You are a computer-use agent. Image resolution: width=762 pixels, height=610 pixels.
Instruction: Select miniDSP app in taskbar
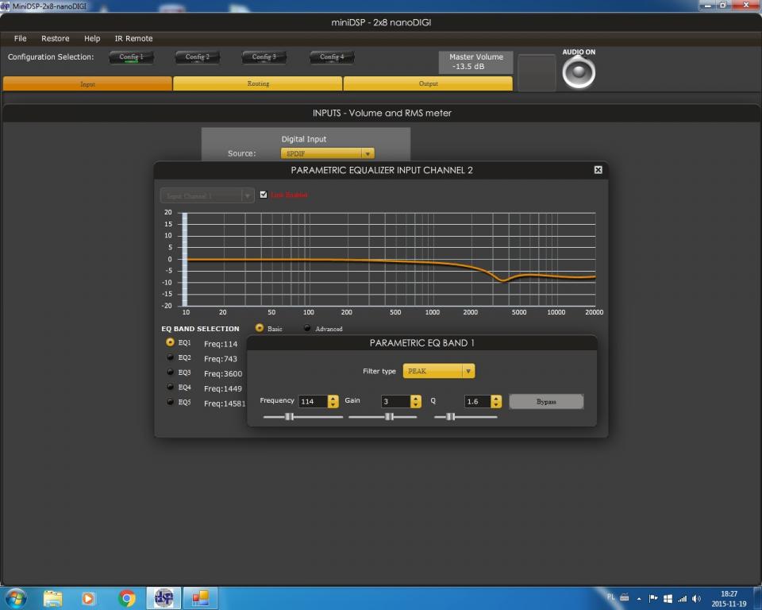click(x=164, y=598)
